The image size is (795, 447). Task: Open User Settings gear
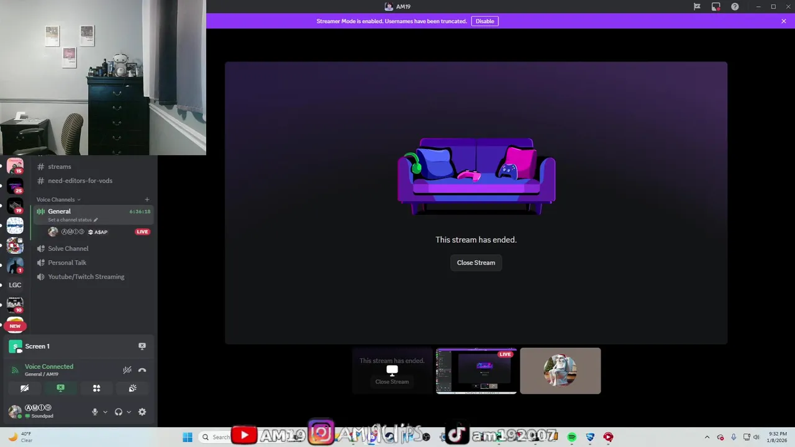coord(142,412)
